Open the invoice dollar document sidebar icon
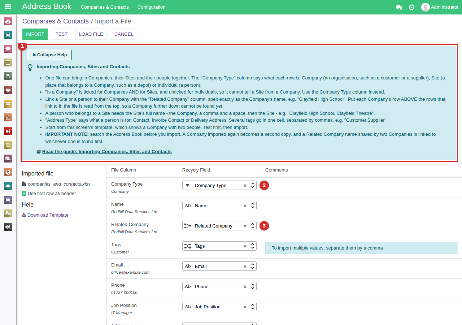This screenshot has height=325, width=462. point(8,117)
